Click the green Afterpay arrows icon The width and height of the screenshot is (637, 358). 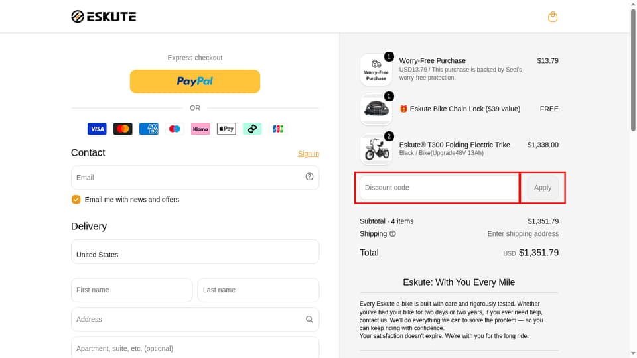(x=252, y=129)
